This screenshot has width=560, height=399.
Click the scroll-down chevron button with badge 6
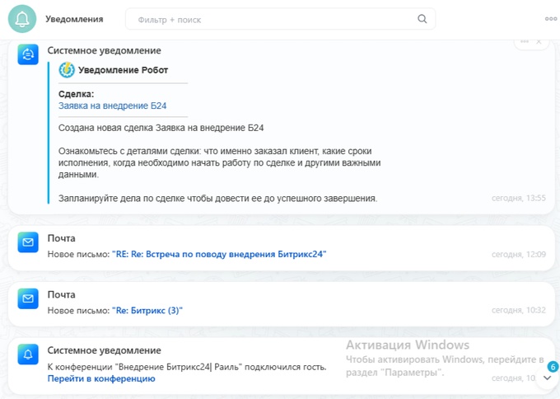coord(547,378)
